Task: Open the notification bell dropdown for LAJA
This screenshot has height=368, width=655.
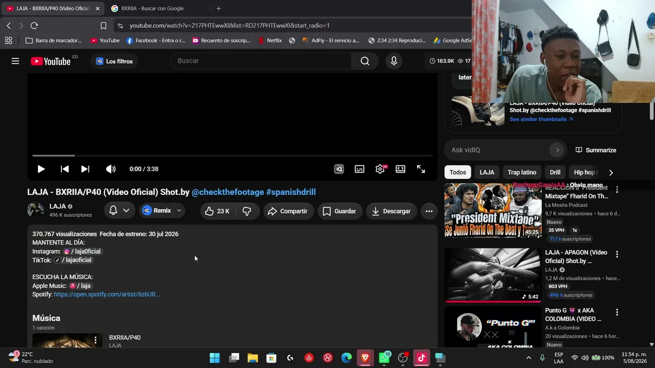Action: point(119,211)
